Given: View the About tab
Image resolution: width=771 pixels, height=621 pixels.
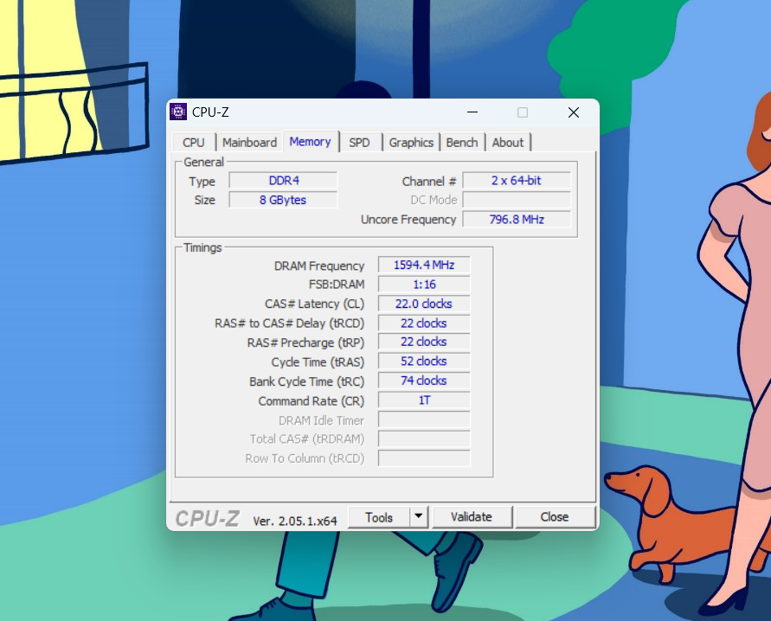Looking at the screenshot, I should click(x=508, y=143).
